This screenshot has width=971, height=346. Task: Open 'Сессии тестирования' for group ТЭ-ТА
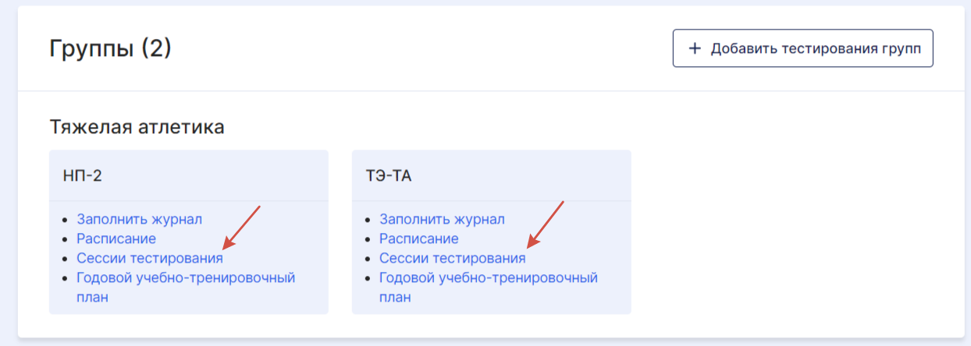(x=453, y=258)
